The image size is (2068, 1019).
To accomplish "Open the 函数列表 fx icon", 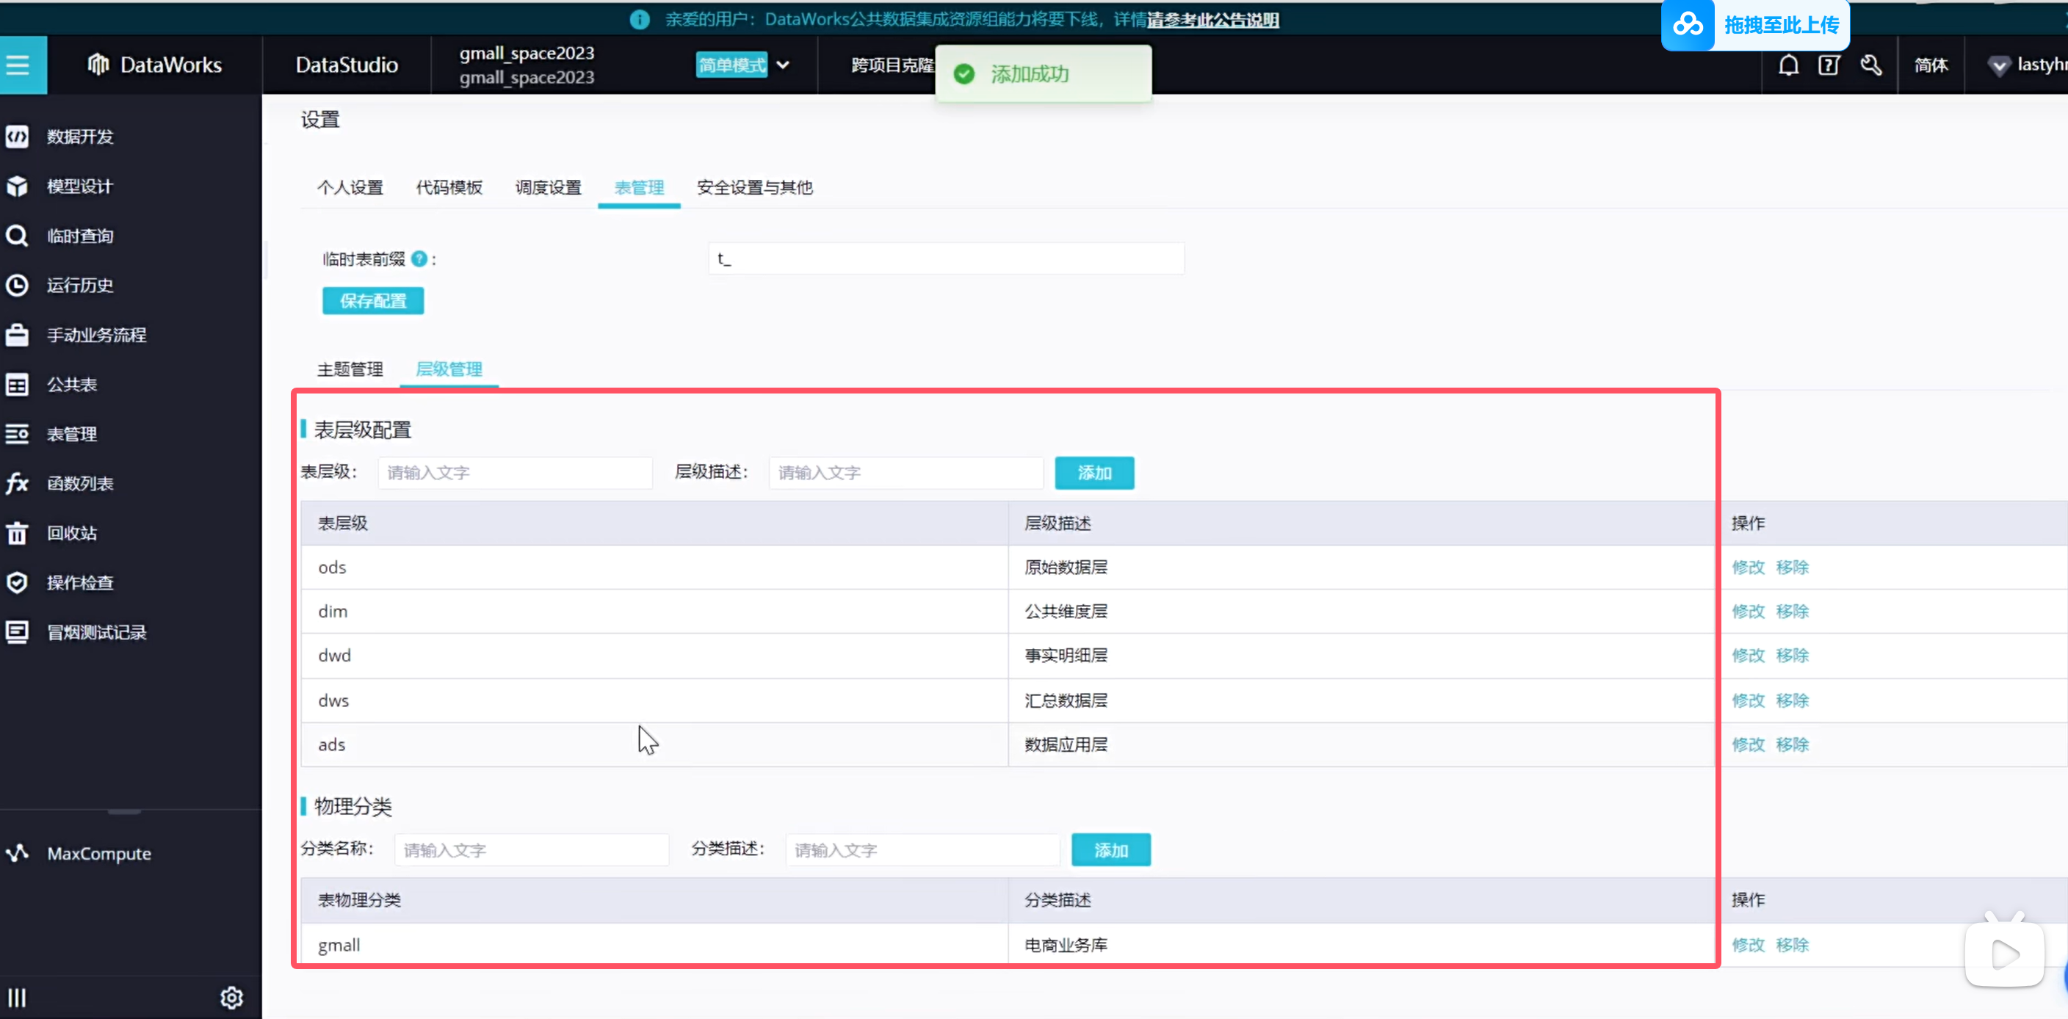I will click(x=17, y=484).
